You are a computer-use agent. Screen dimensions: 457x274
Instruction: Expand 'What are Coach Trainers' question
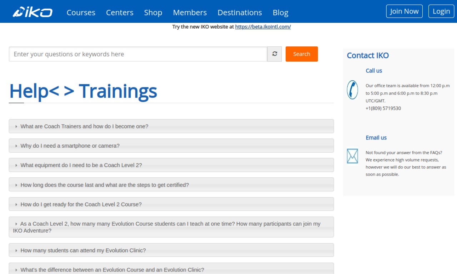point(171,126)
